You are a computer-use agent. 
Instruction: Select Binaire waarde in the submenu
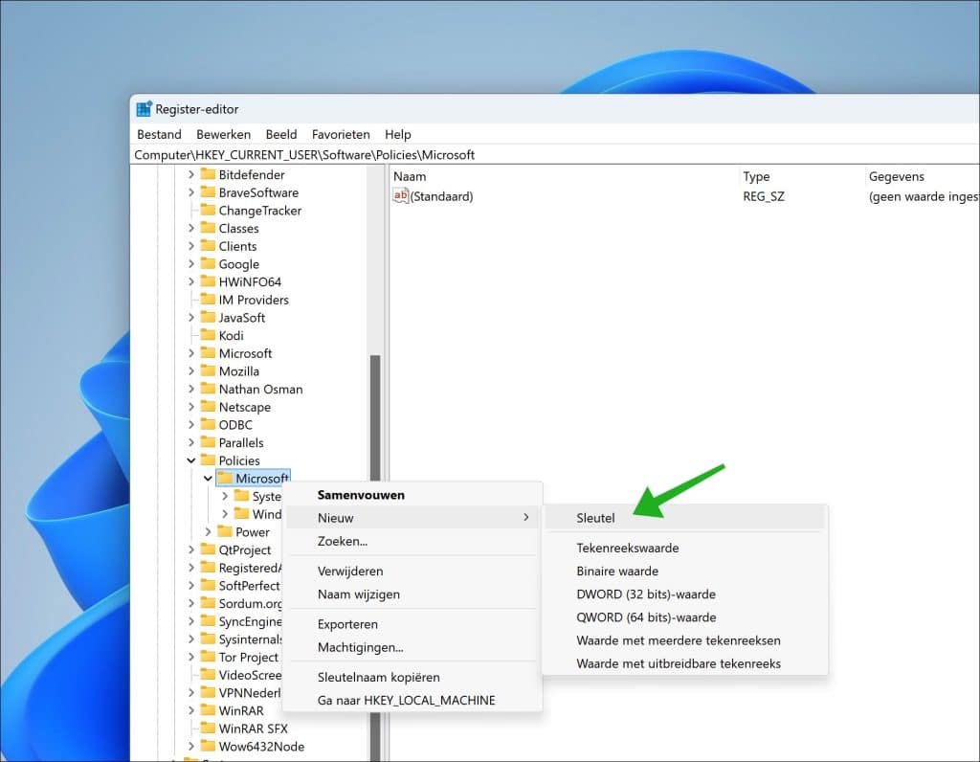[685, 571]
